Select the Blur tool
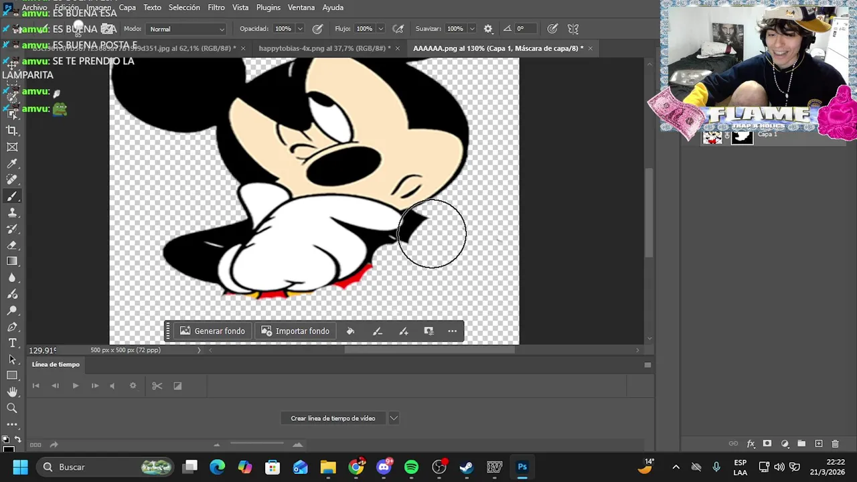 (12, 278)
